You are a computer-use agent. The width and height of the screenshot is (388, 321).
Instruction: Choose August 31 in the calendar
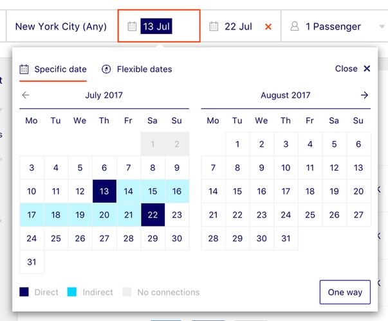(x=286, y=238)
